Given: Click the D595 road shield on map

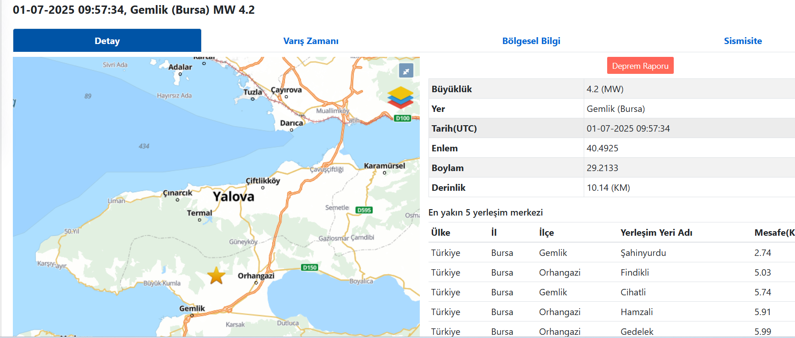Looking at the screenshot, I should pos(364,210).
